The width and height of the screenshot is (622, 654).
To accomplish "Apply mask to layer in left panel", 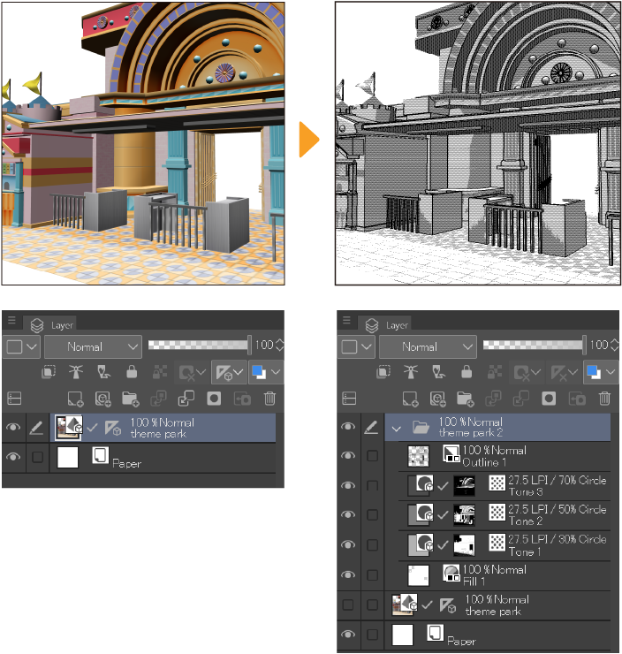I will [242, 399].
